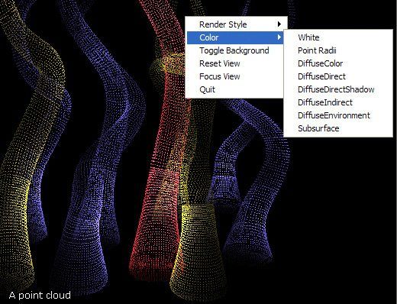Choose DiffuseDirect color channel

click(338, 76)
